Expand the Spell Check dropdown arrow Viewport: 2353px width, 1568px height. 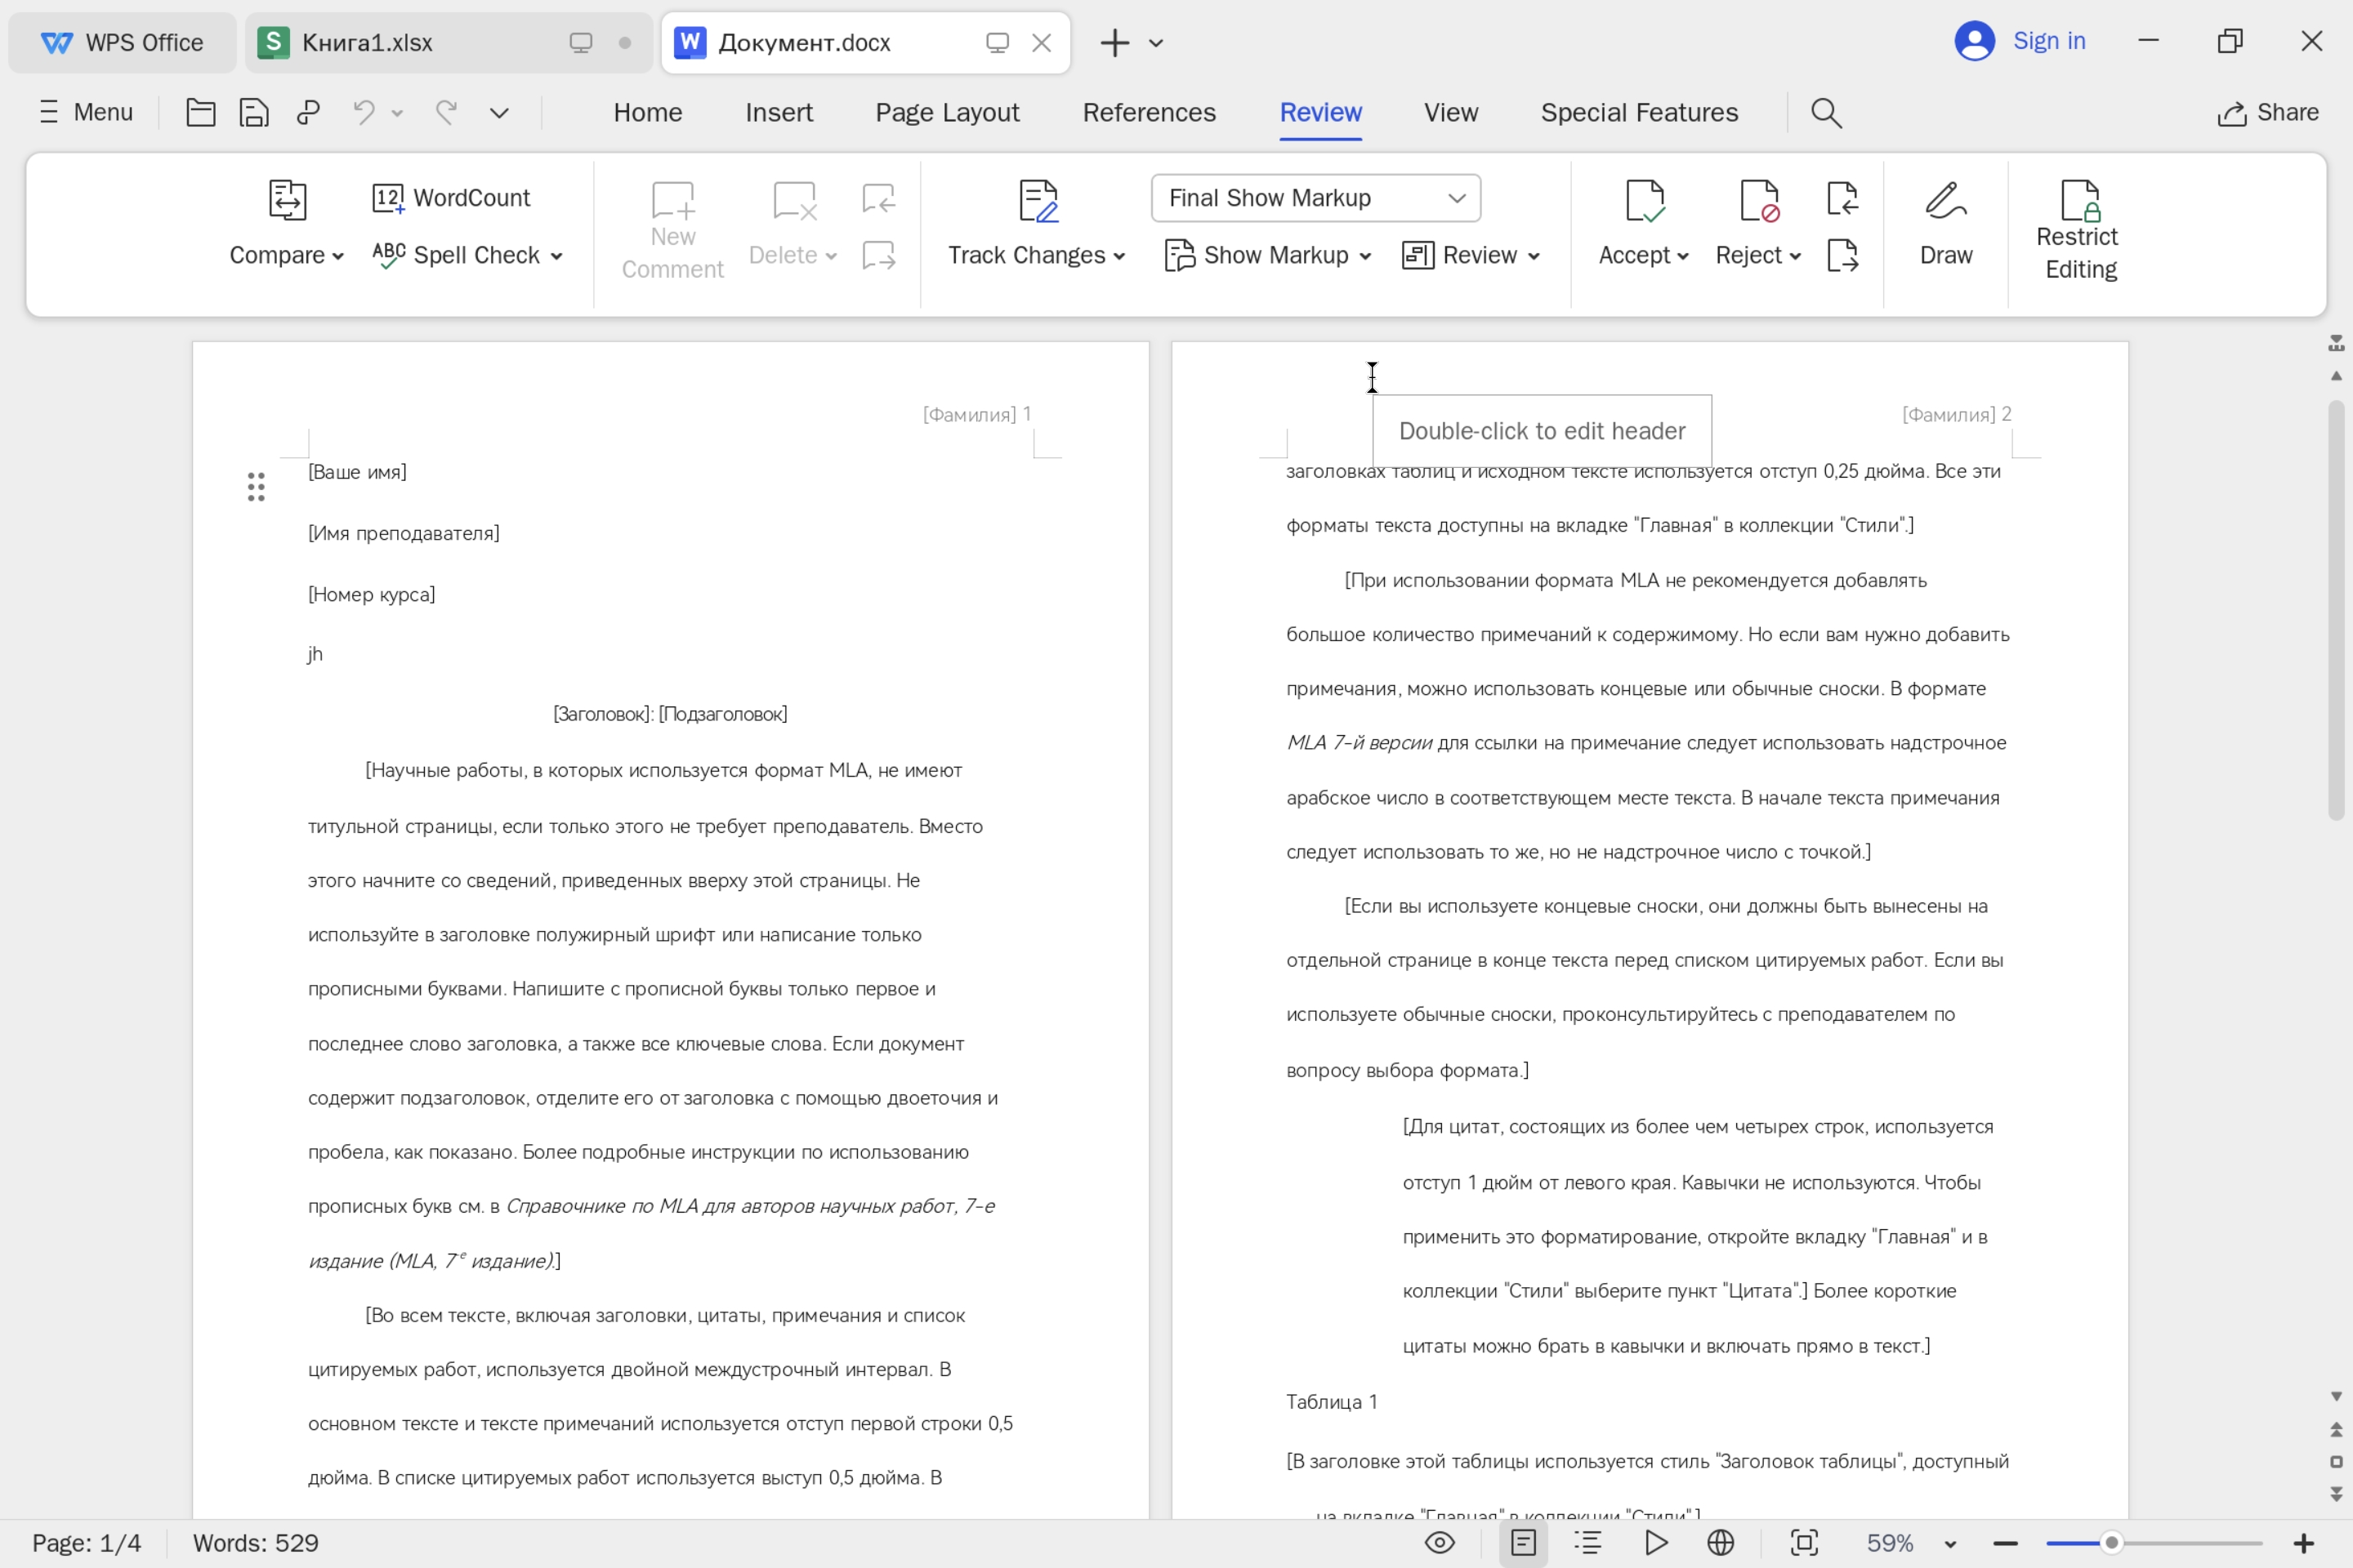[x=557, y=256]
